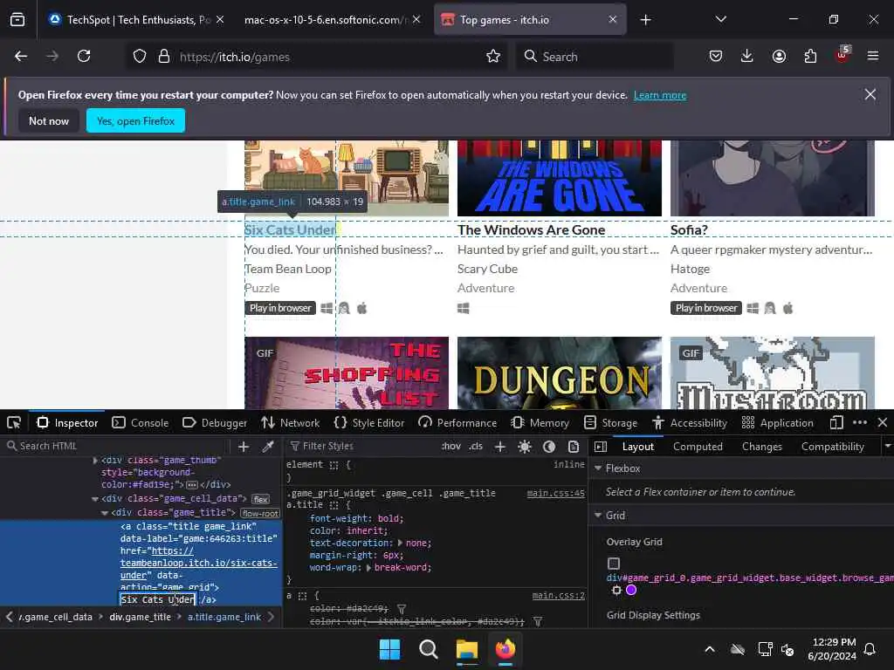
Task: Toggle dark color scheme simulation
Action: (549, 447)
